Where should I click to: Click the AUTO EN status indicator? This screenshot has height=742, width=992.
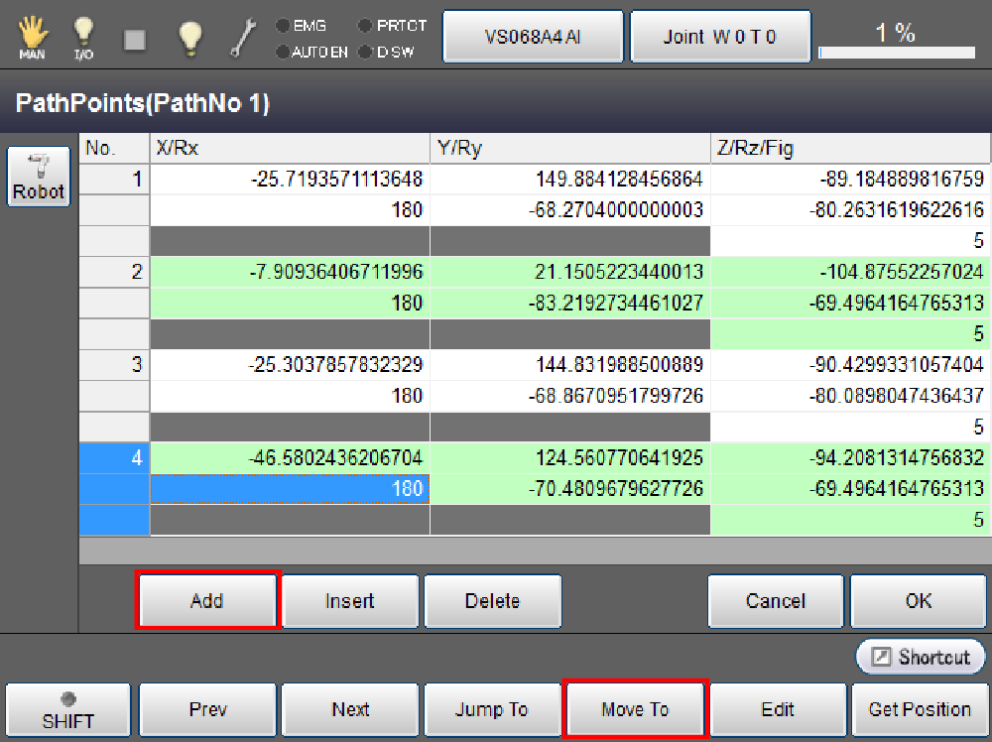tap(311, 52)
